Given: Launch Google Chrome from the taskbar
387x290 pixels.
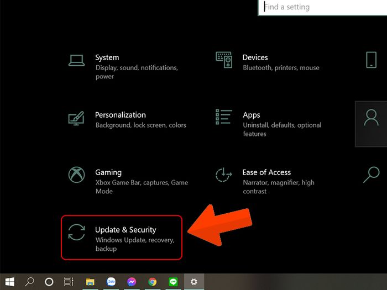Looking at the screenshot, I should (153, 282).
